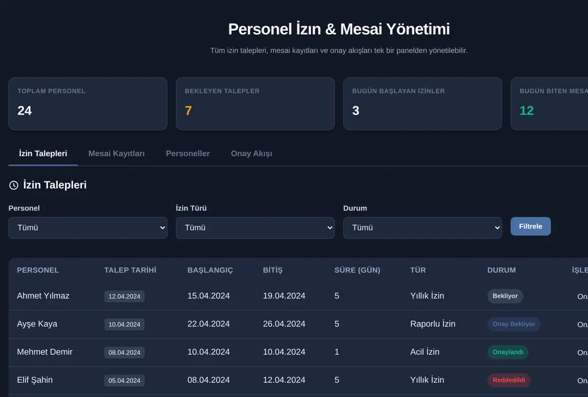Click the 10.04.2024 request date badge for Ayşe Kaya
This screenshot has width=588, height=397.
point(124,324)
